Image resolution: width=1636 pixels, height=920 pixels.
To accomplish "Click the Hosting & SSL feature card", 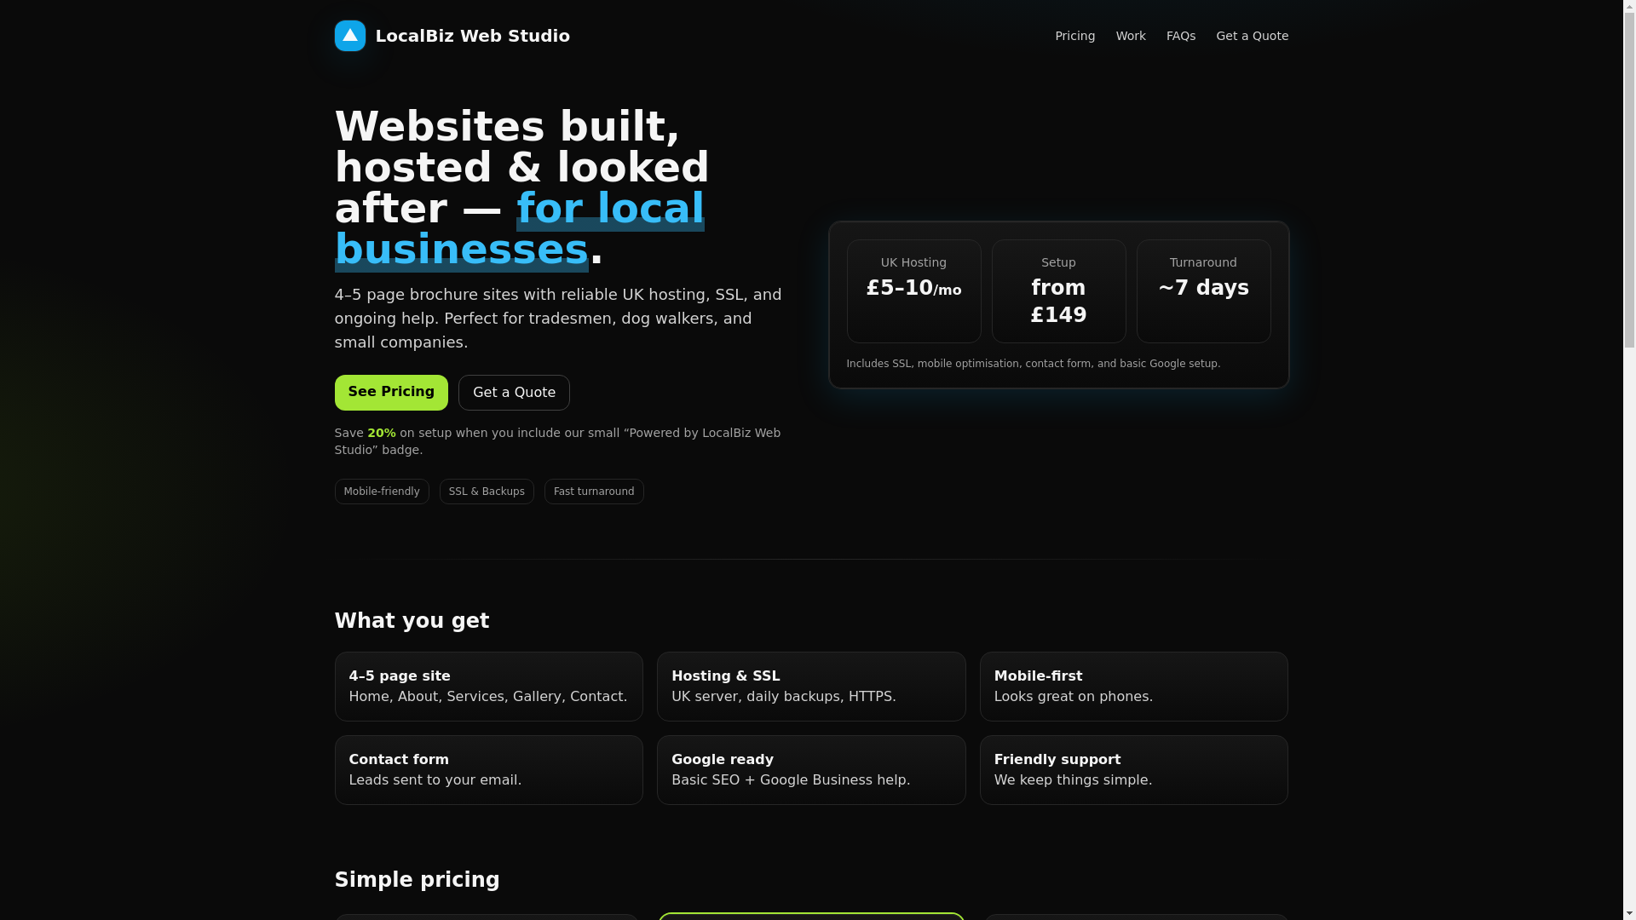I will pyautogui.click(x=810, y=687).
